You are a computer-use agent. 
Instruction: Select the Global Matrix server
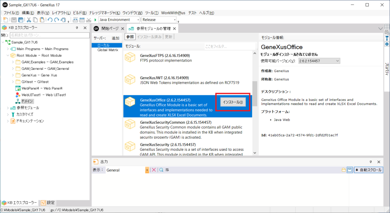[107, 50]
